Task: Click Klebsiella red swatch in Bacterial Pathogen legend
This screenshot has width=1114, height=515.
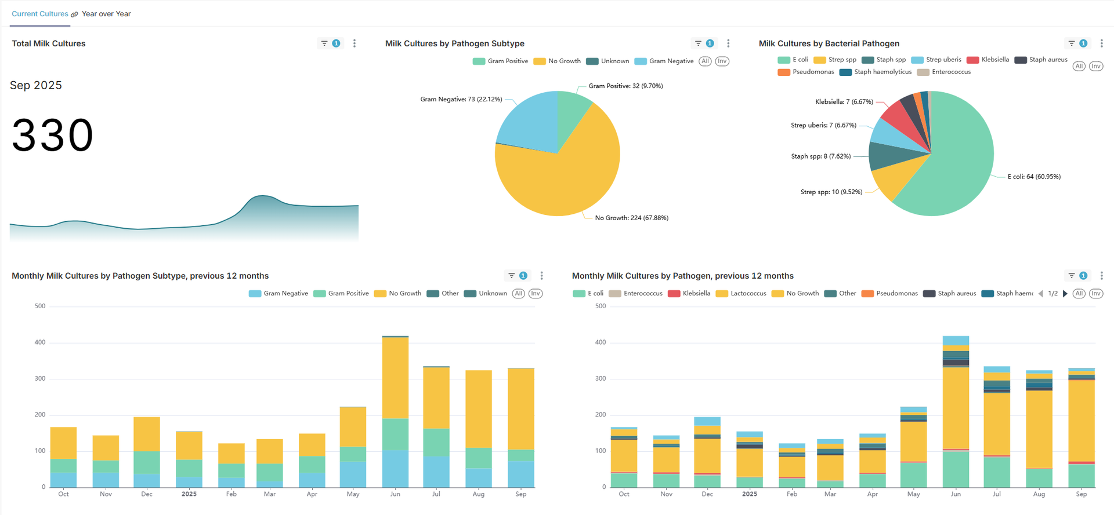Action: pyautogui.click(x=973, y=60)
